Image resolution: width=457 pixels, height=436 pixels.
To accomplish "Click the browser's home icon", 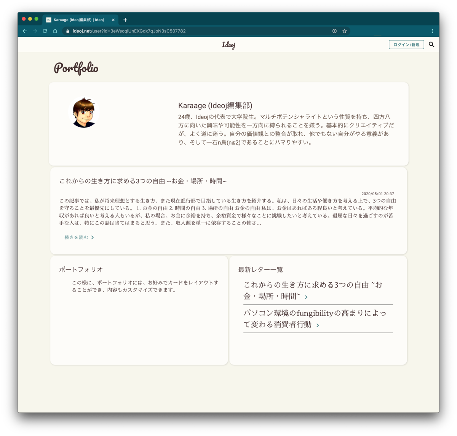I will click(54, 31).
